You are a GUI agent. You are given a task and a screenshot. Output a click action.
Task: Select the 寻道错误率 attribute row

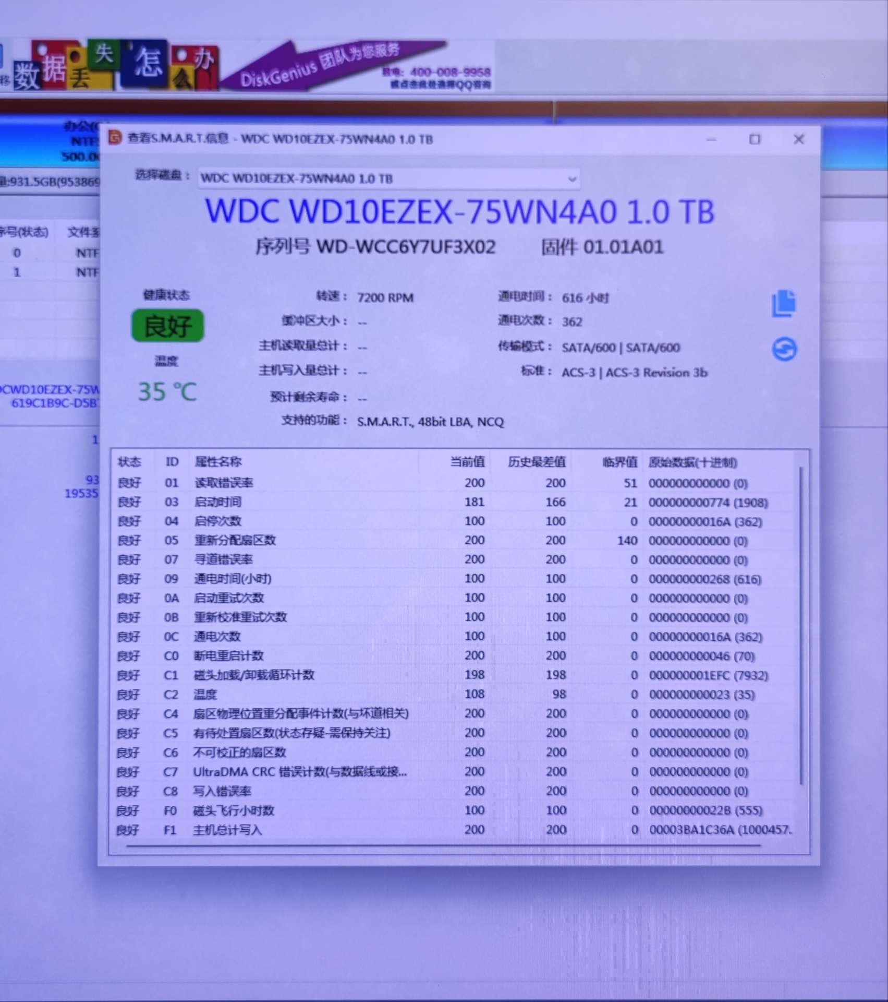coord(455,559)
